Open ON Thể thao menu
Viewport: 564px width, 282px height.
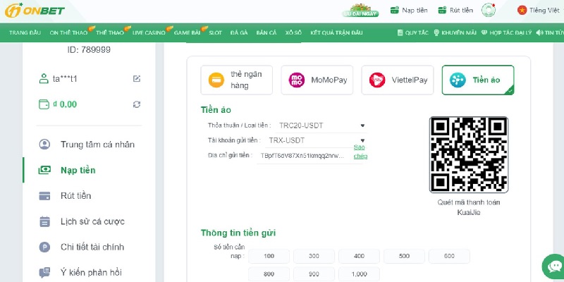coord(68,32)
